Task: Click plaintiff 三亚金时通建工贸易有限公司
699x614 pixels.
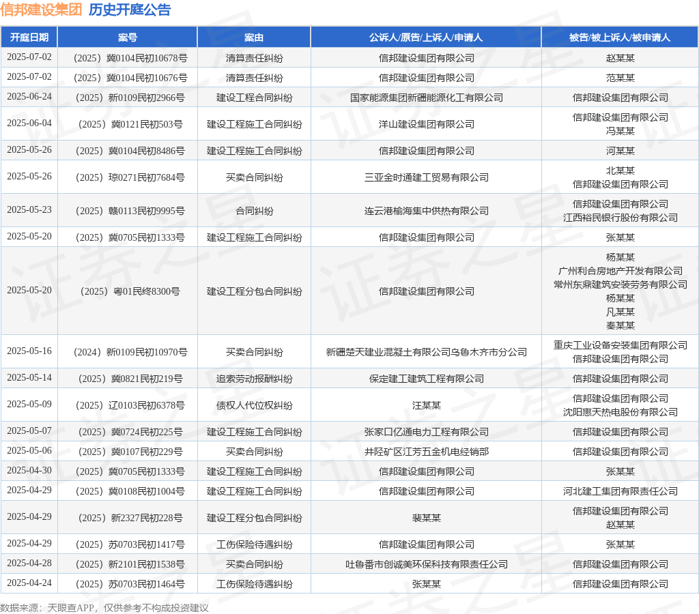Action: 426,177
